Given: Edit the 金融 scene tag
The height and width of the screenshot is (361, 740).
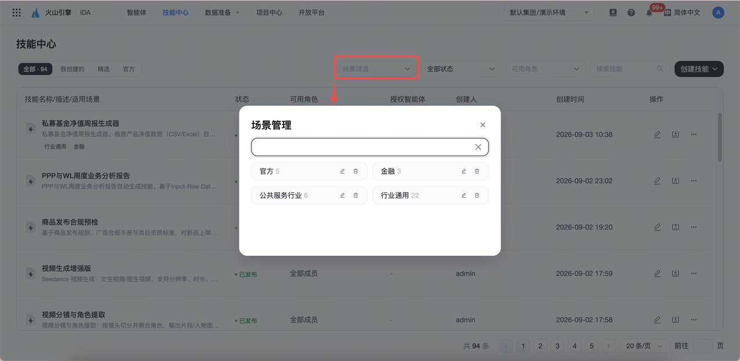Looking at the screenshot, I should 464,171.
